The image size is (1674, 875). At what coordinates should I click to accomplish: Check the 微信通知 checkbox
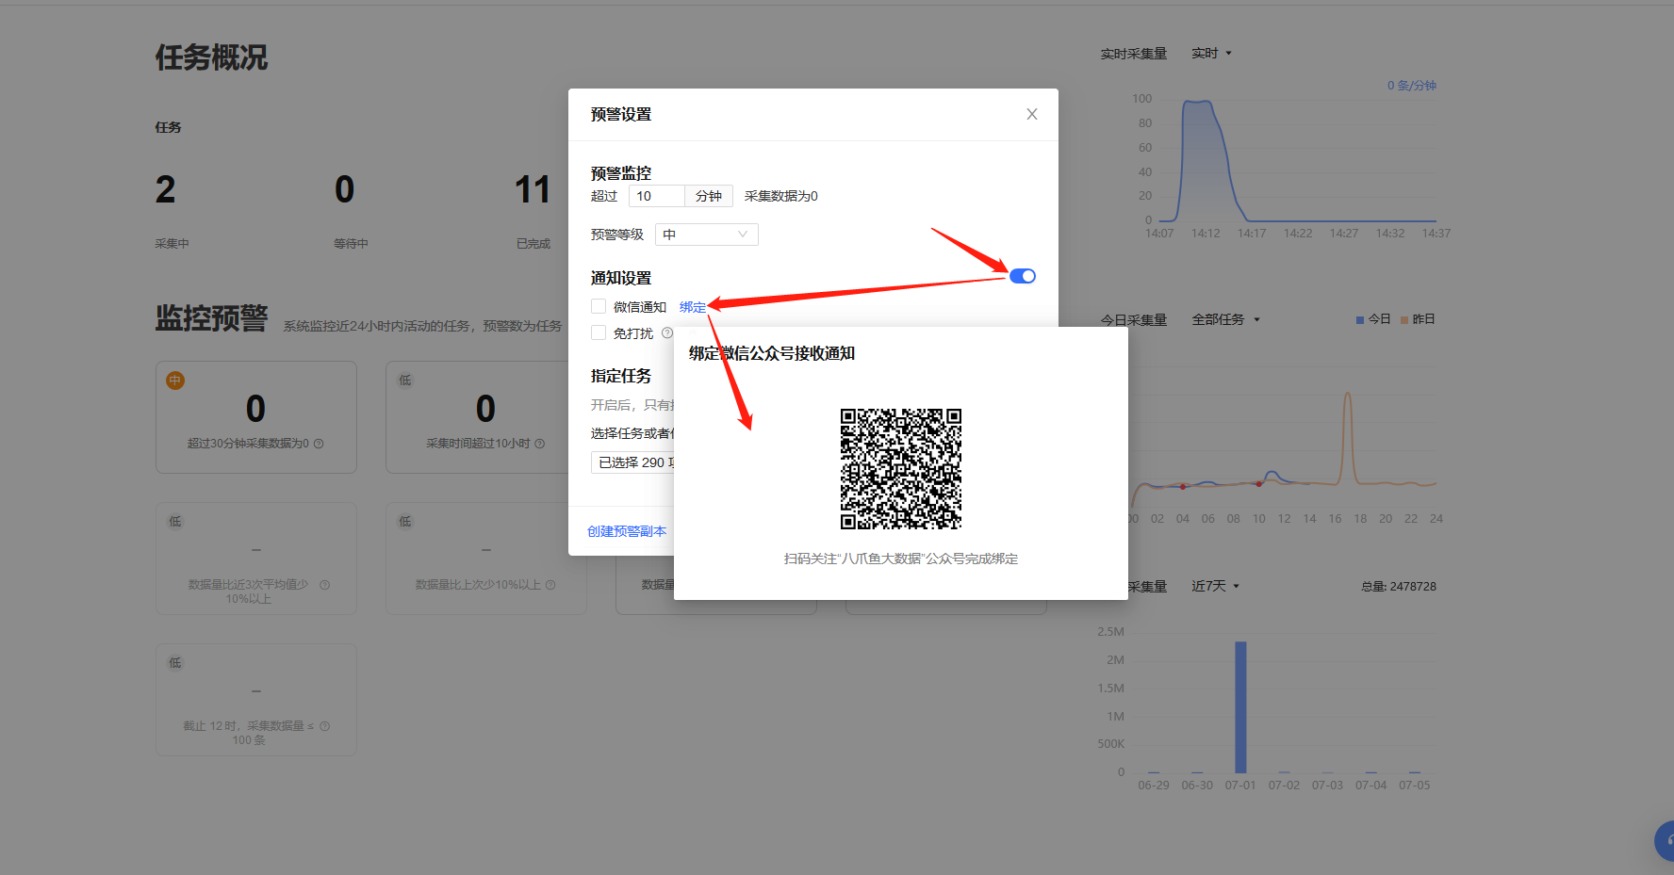tap(599, 306)
